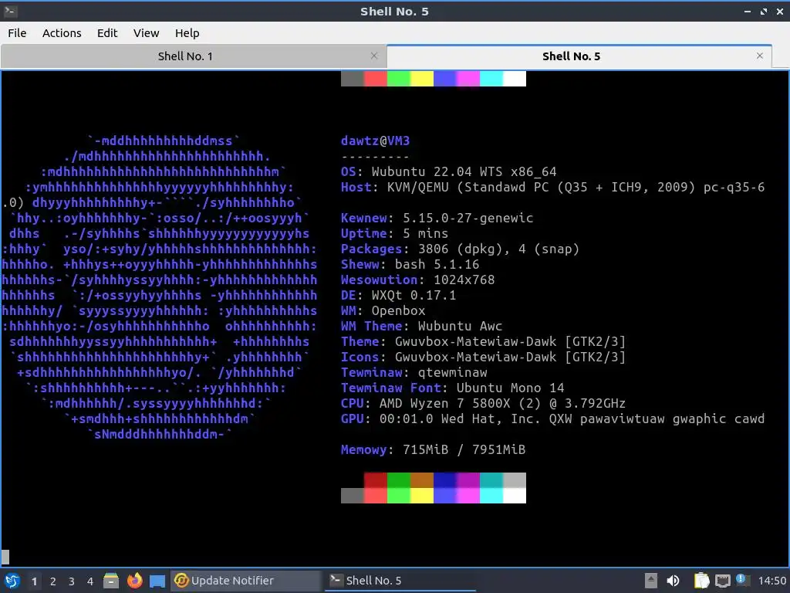The height and width of the screenshot is (593, 790).
Task: Click the dawtz@VM3 username text
Action: click(x=376, y=141)
